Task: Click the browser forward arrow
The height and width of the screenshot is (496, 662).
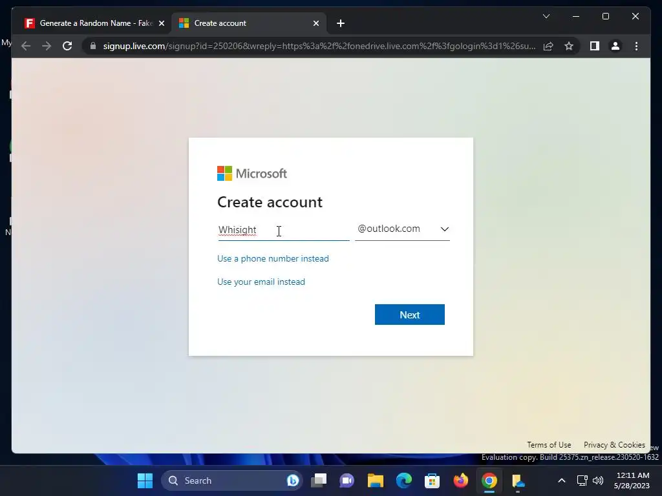Action: 47,46
